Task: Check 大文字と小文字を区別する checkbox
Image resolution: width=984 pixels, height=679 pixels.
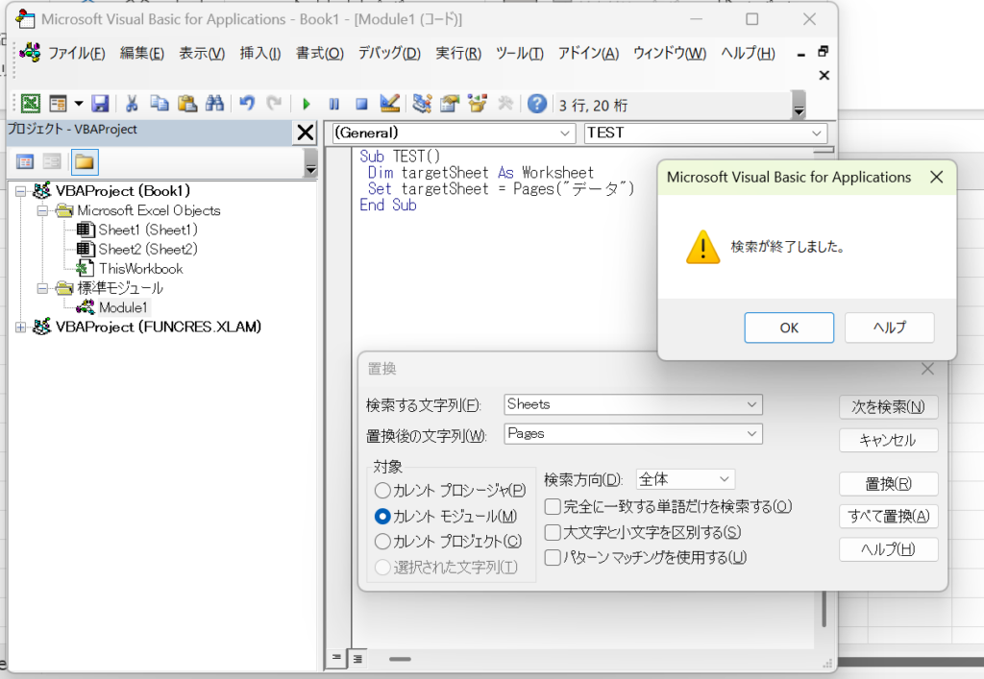Action: coord(553,532)
